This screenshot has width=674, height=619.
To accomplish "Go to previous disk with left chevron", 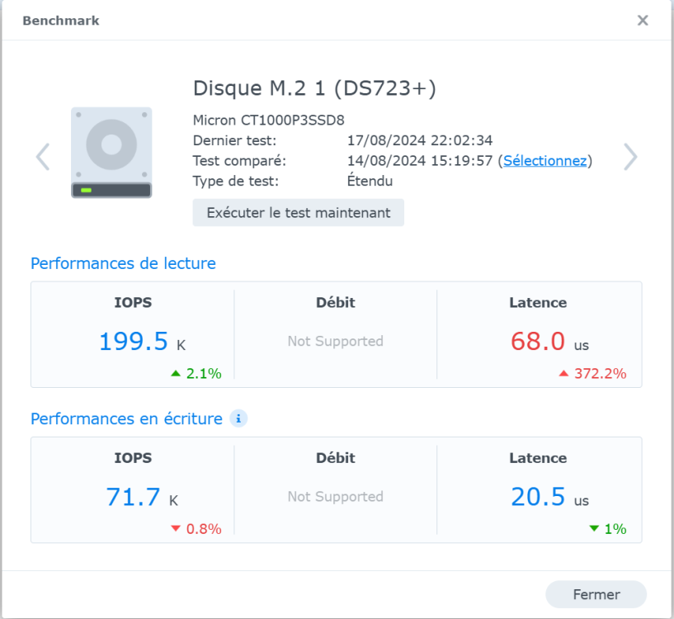I will pyautogui.click(x=43, y=157).
